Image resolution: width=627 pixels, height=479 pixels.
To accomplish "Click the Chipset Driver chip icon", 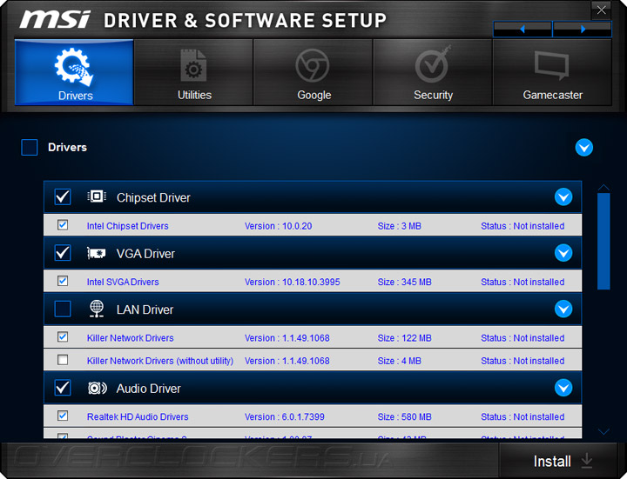I will pyautogui.click(x=97, y=197).
